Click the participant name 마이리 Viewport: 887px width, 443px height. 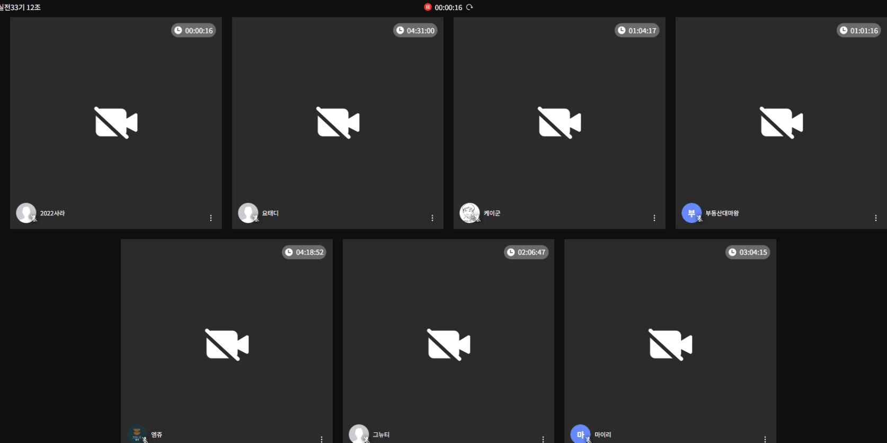[603, 435]
